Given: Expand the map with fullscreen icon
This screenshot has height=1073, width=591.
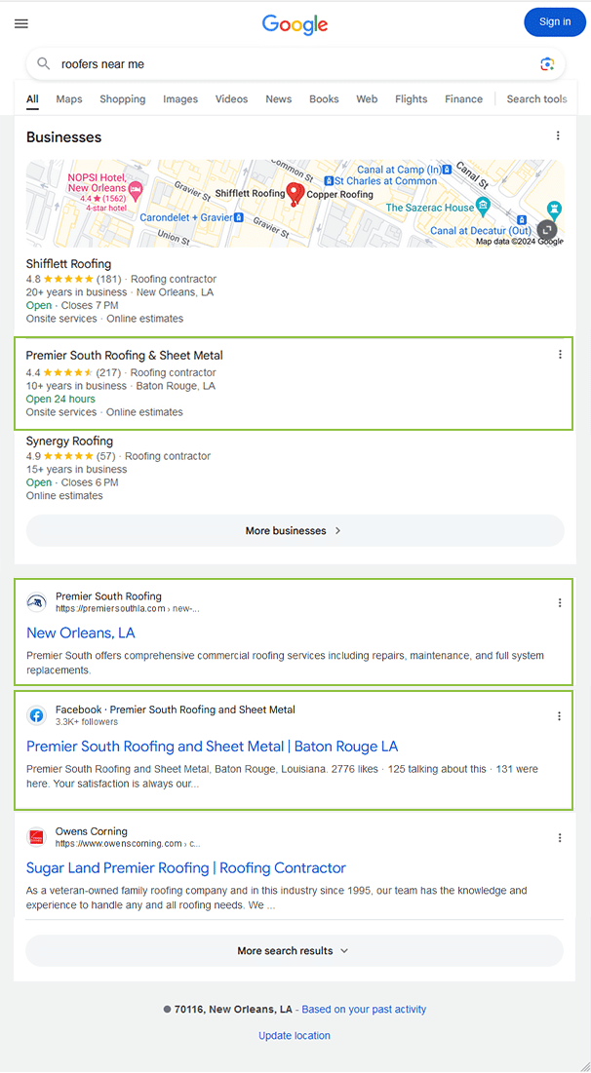Looking at the screenshot, I should tap(547, 230).
